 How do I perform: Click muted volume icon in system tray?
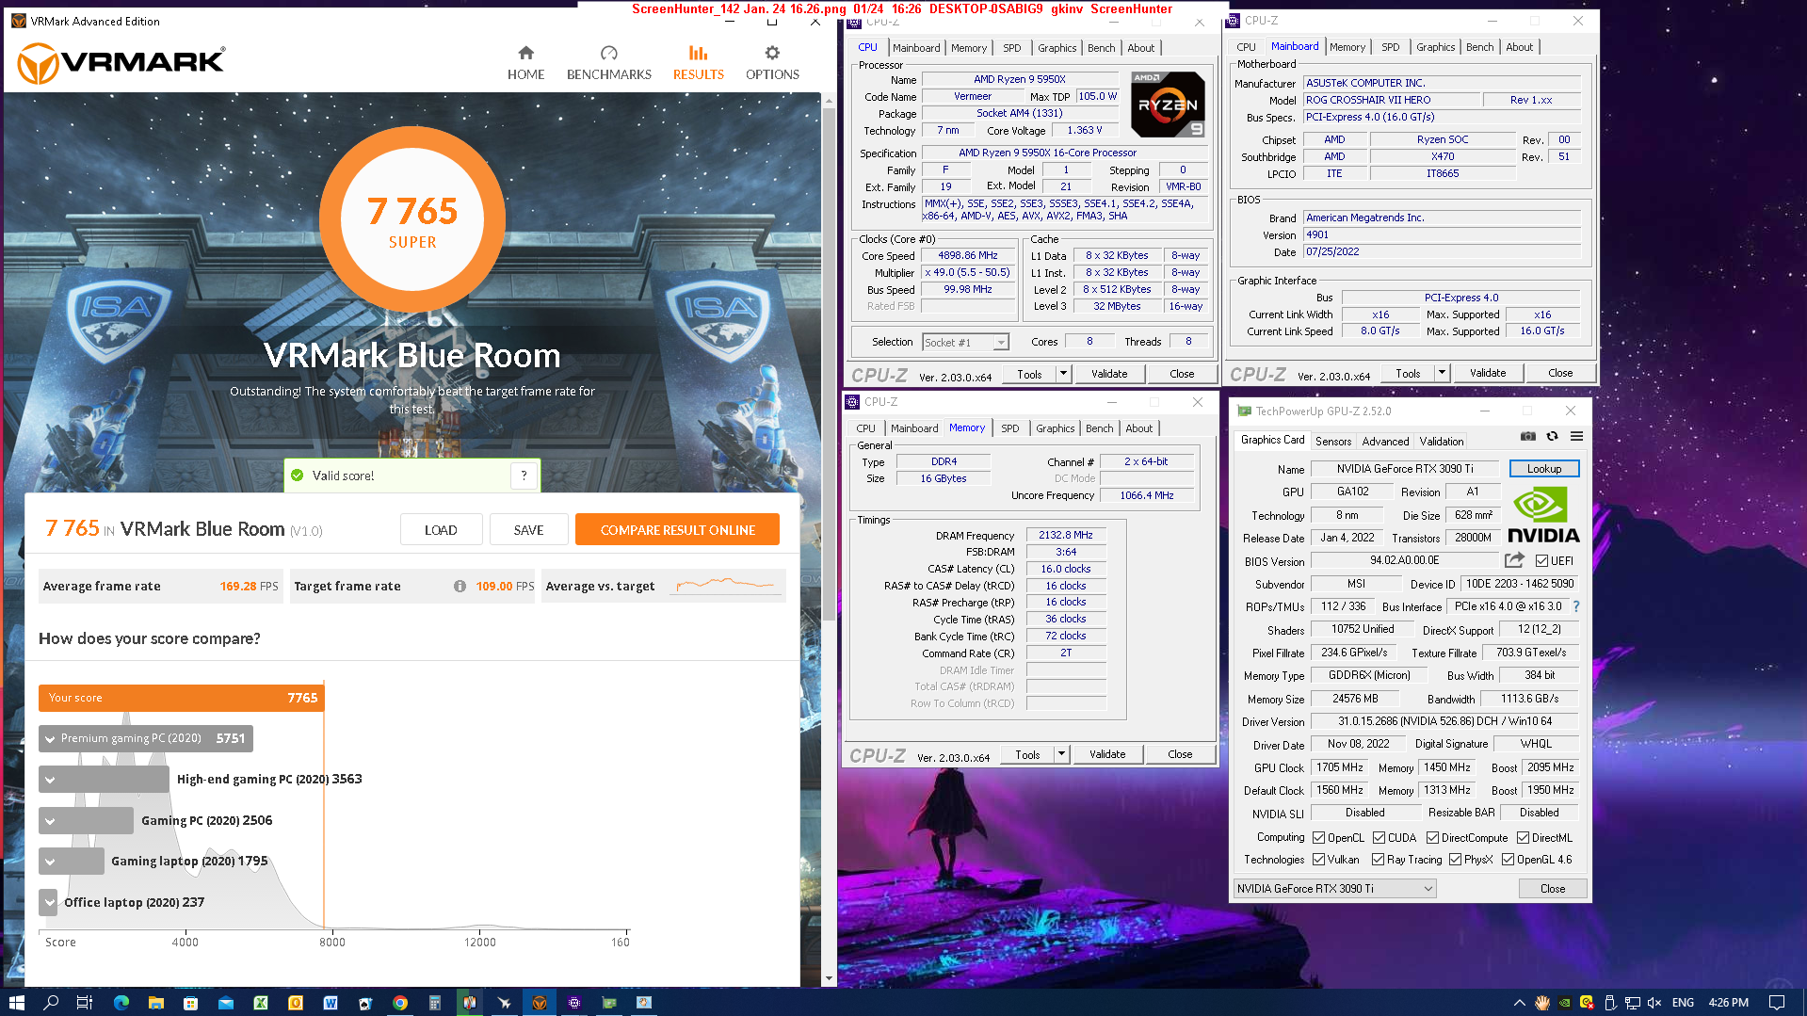pos(1654,1003)
